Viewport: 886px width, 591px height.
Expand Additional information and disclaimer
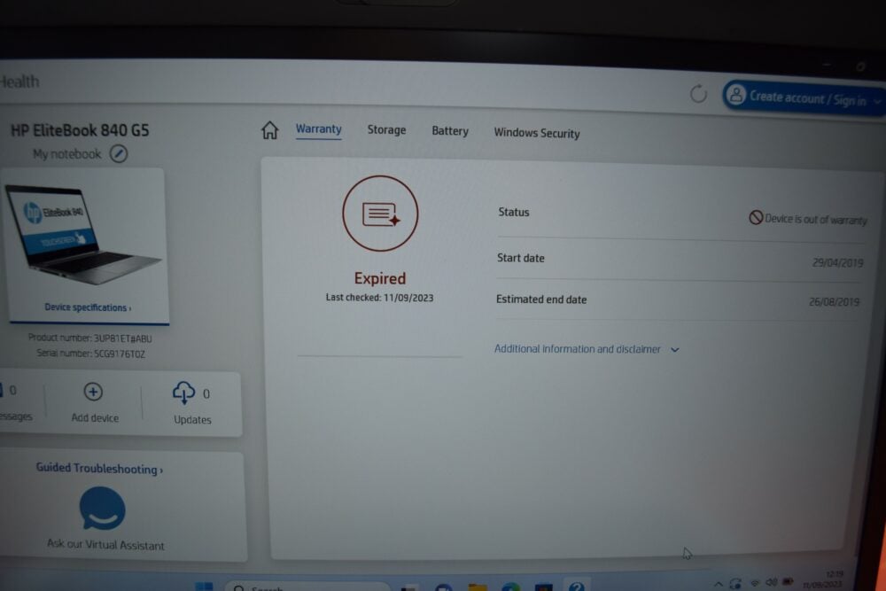click(x=587, y=349)
